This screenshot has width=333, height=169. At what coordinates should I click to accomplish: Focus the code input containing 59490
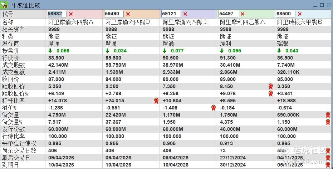pos(114,14)
